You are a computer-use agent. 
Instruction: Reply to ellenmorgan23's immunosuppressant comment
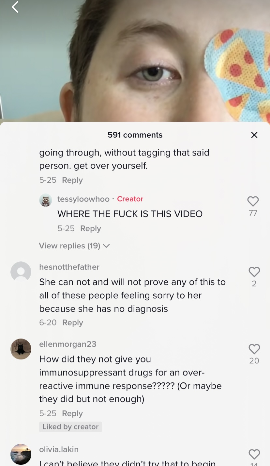click(72, 413)
